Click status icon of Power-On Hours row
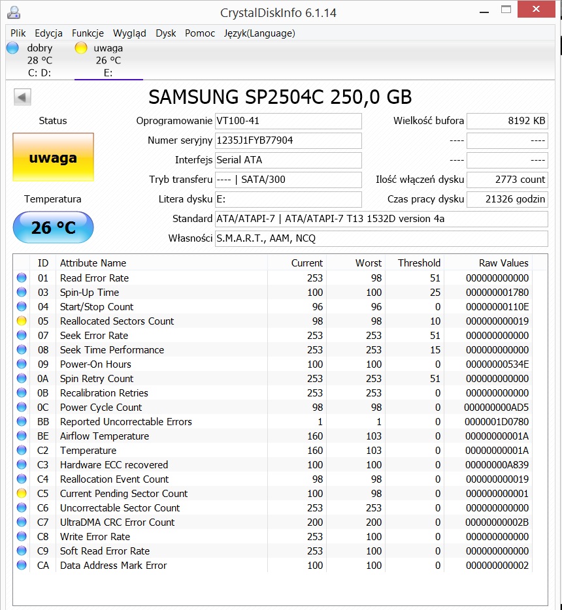562x610 pixels. (x=22, y=364)
